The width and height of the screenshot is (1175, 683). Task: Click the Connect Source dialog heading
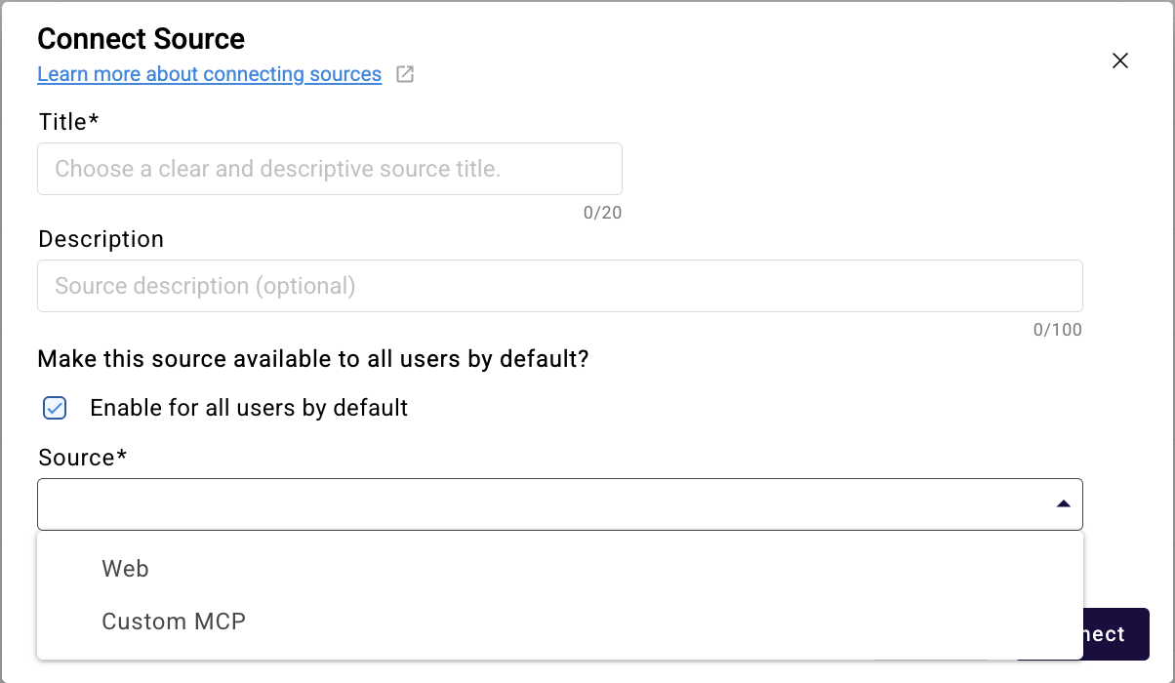[x=142, y=39]
